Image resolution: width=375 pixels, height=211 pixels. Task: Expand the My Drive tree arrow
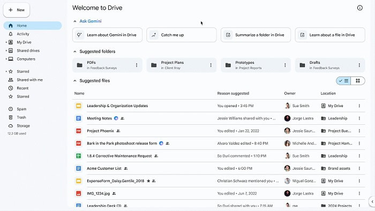(6, 42)
